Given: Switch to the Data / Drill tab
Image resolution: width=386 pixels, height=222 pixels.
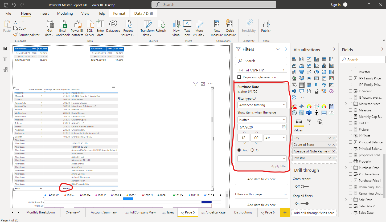Looking at the screenshot, I should [143, 13].
